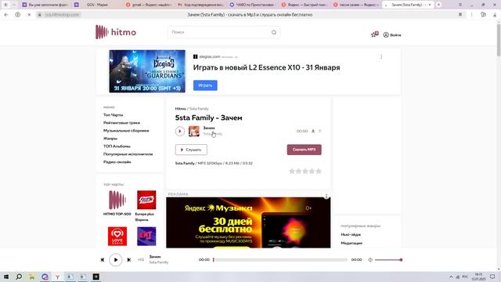This screenshot has width=501, height=282.
Task: Go back with browser back arrow
Action: pyautogui.click(x=6, y=15)
